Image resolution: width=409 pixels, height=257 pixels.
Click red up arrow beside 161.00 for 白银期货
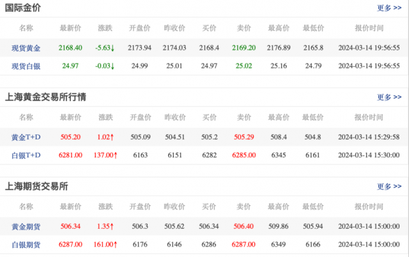(116, 244)
